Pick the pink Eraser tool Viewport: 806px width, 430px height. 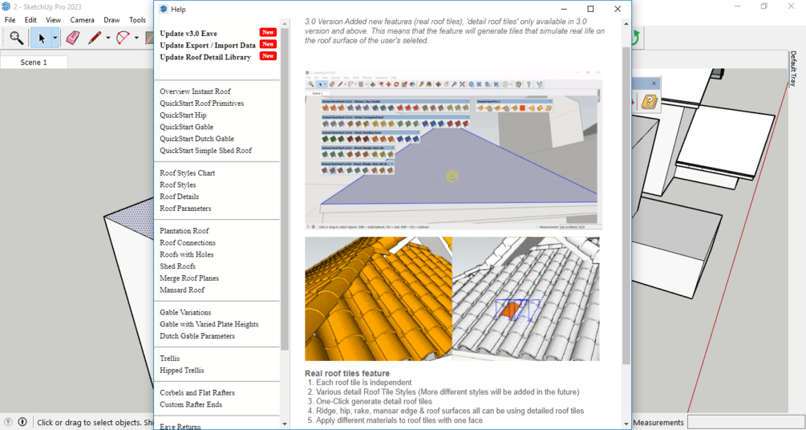click(x=73, y=38)
